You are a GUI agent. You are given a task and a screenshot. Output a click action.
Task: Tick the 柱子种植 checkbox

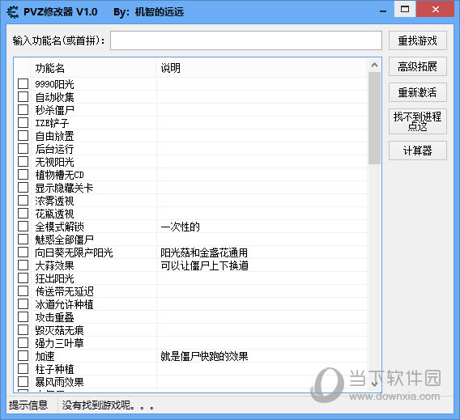click(23, 369)
